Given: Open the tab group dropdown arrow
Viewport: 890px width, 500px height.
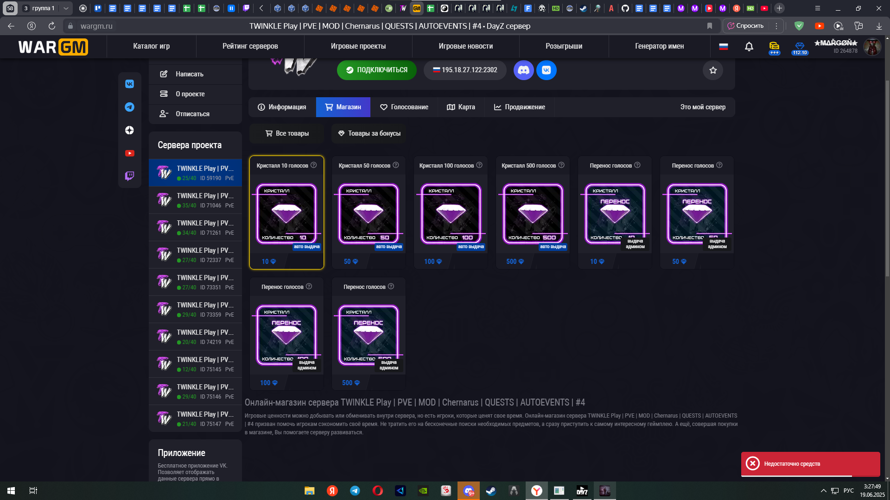Looking at the screenshot, I should click(66, 8).
